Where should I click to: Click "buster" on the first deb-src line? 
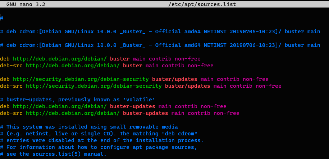click(133, 66)
